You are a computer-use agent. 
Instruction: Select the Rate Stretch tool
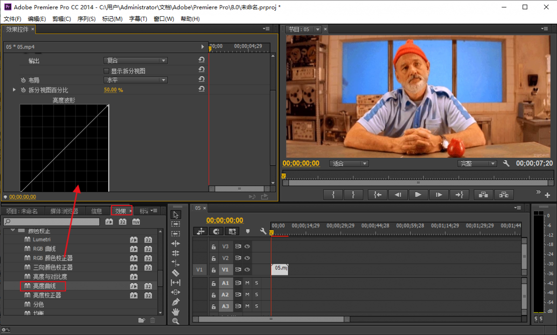coord(176,263)
